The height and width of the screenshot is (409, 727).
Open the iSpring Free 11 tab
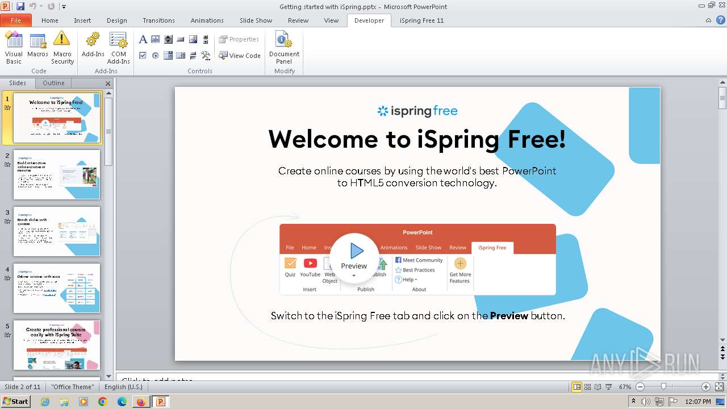tap(421, 20)
